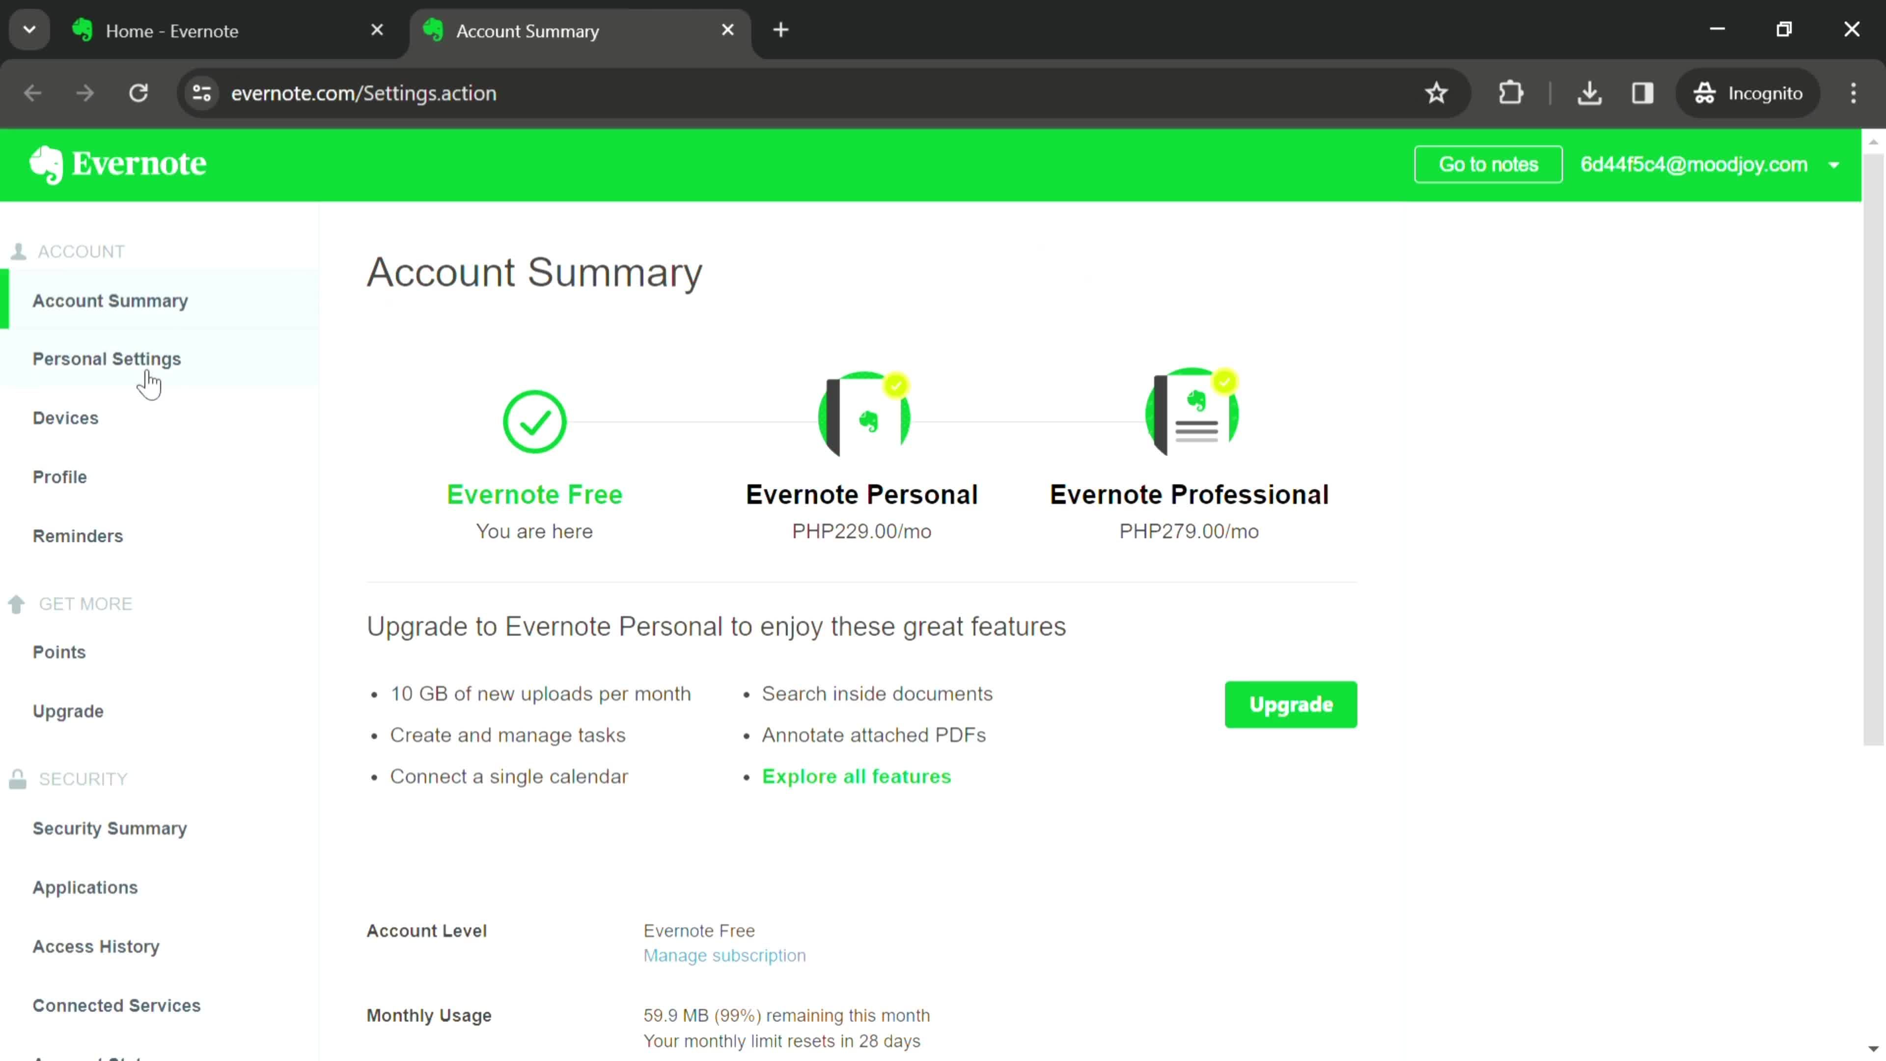Click the Security section lock icon

point(17,779)
